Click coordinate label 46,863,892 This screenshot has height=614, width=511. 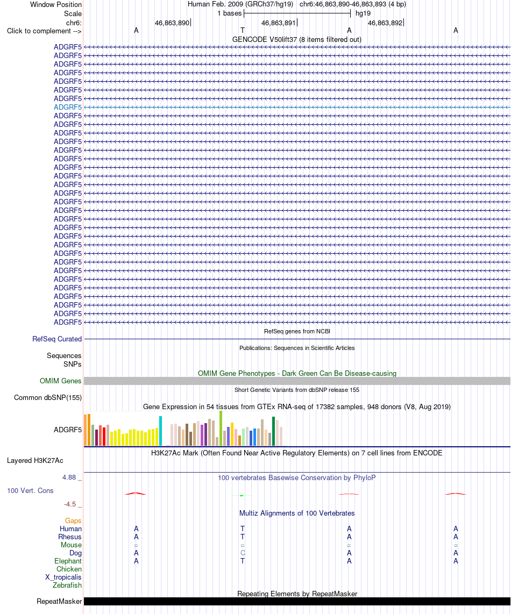[385, 23]
